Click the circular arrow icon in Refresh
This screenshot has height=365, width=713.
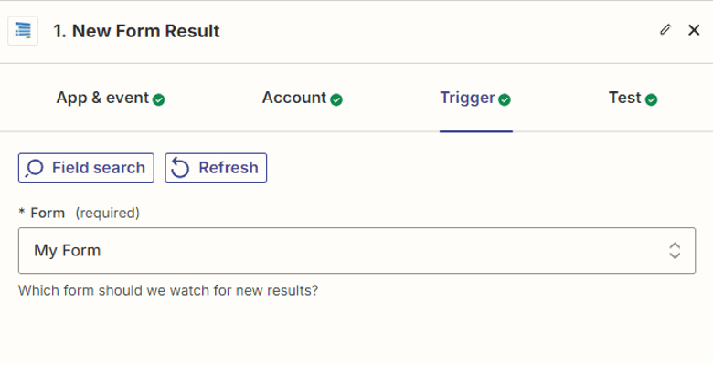click(x=181, y=168)
